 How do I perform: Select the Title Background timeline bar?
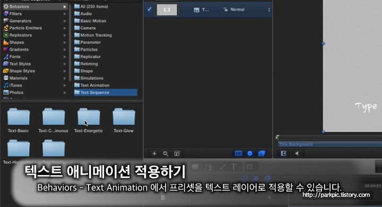coord(330,144)
